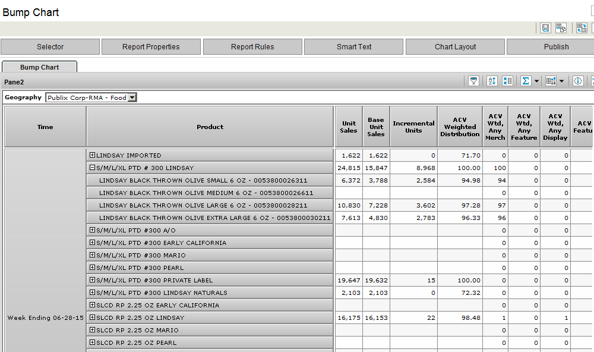Collapse the S/M/L/XL PTD # 300 LINDSAY row

pyautogui.click(x=92, y=168)
